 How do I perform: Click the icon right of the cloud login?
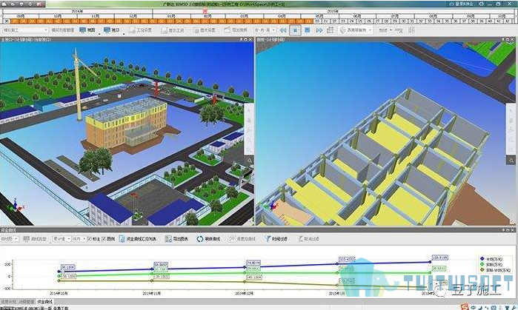pos(482,4)
